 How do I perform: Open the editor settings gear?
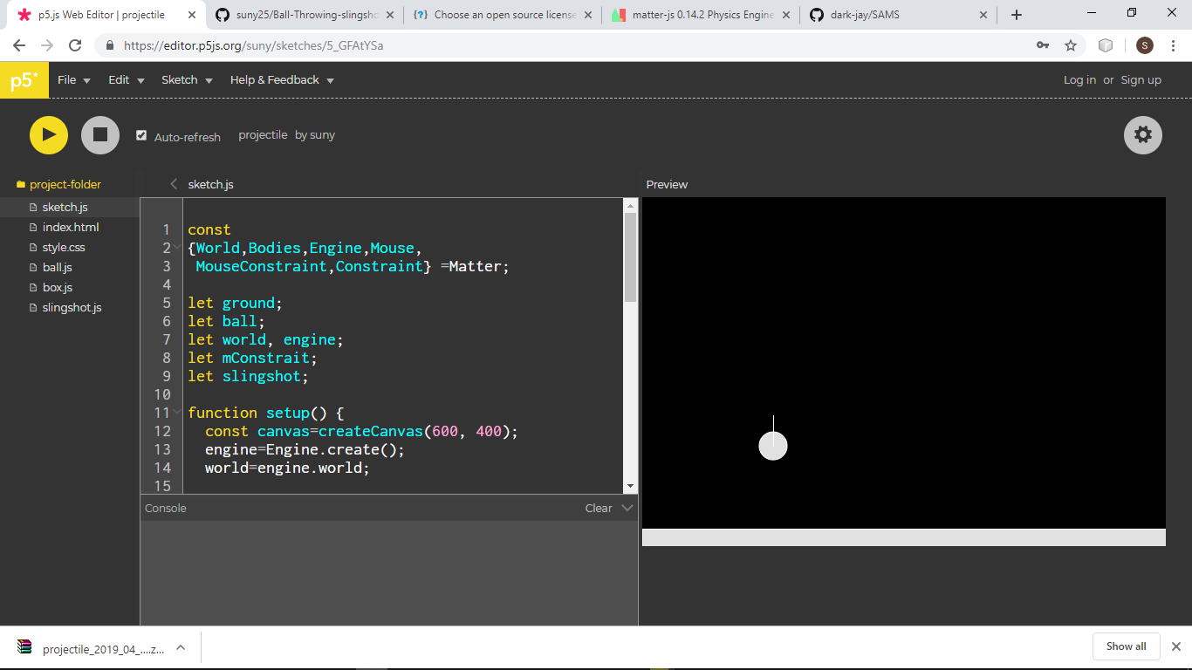point(1143,135)
